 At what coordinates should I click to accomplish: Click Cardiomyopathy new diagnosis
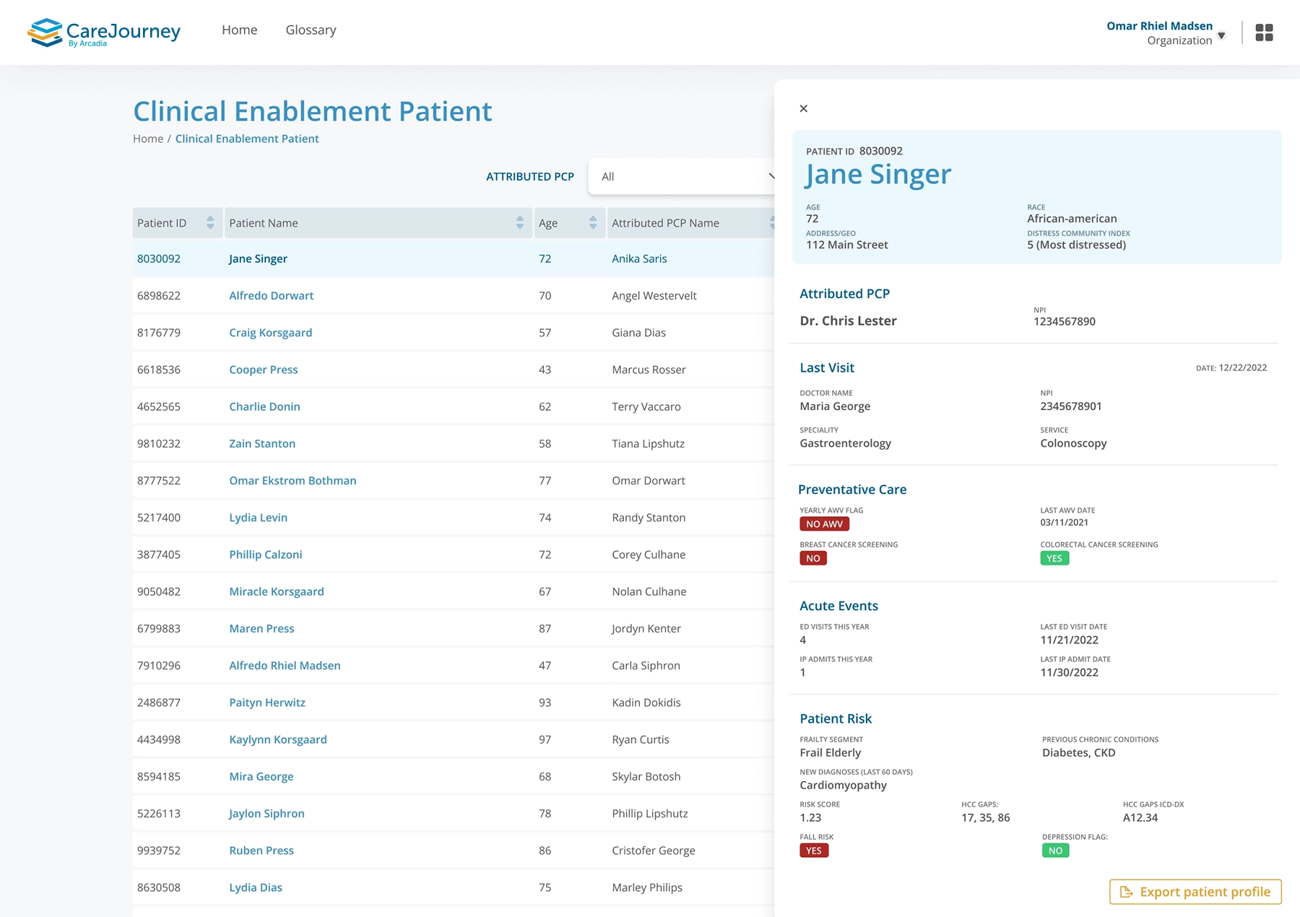[x=843, y=786]
